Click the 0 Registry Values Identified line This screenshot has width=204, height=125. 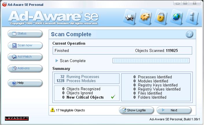pos(157,89)
